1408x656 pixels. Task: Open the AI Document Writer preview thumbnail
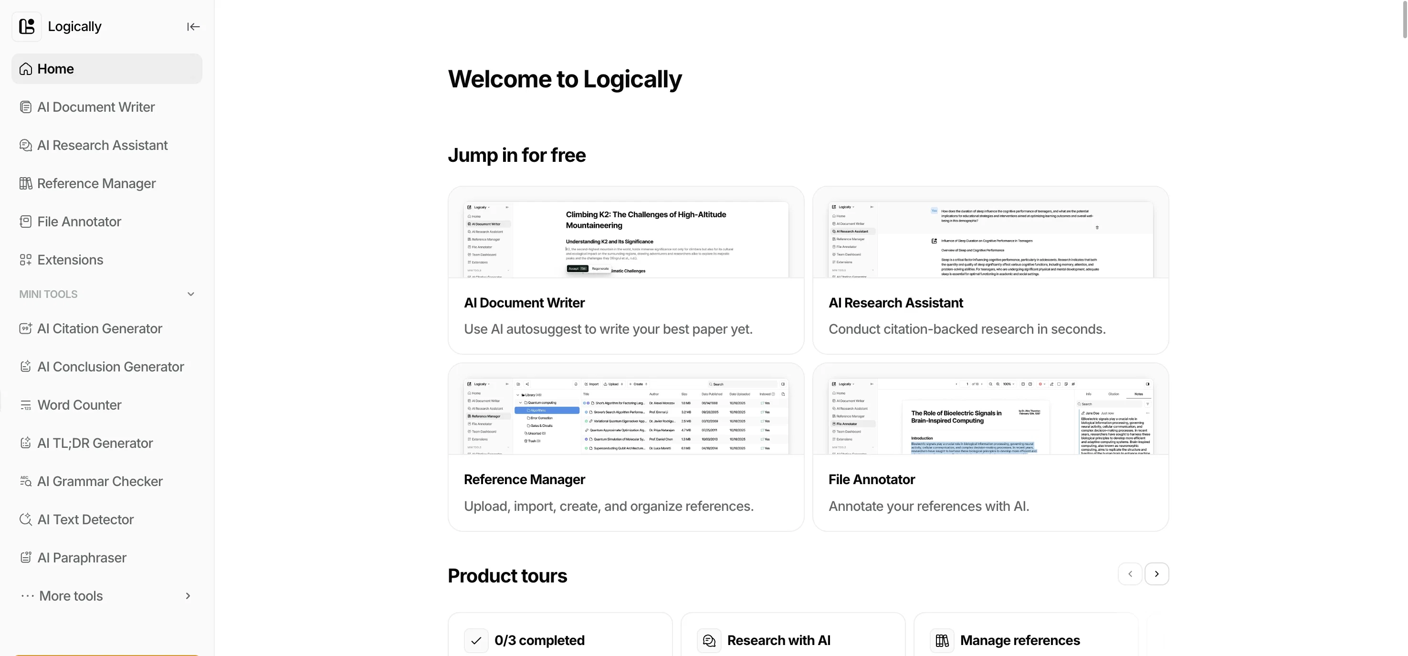(x=626, y=240)
